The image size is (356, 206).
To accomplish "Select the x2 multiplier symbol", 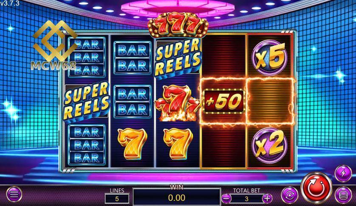I will click(269, 145).
